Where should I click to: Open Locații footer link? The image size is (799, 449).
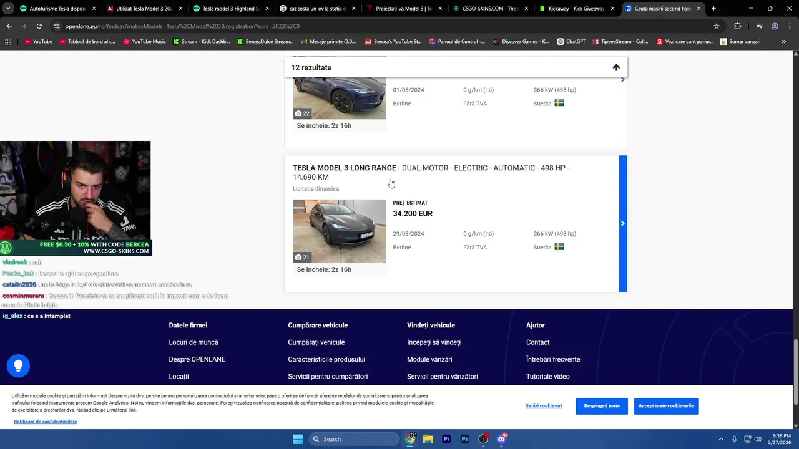click(x=179, y=376)
